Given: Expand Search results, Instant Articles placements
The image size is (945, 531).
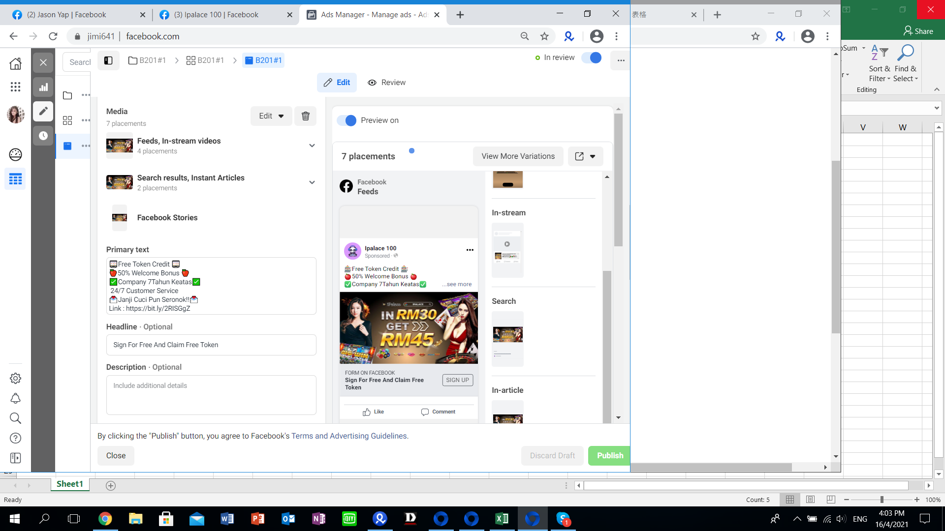Looking at the screenshot, I should [312, 182].
